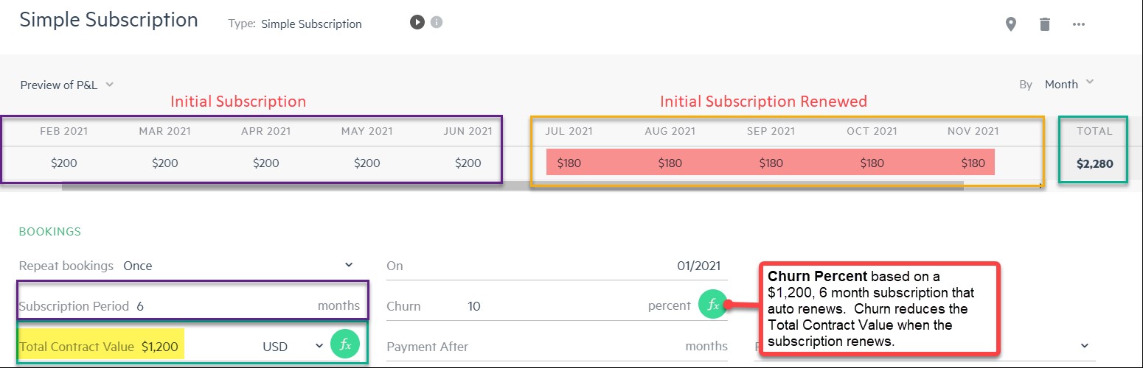Select the JUL 2021 $180 cell

(x=569, y=163)
